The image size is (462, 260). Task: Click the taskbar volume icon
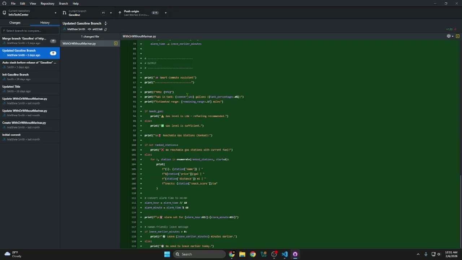click(x=439, y=254)
